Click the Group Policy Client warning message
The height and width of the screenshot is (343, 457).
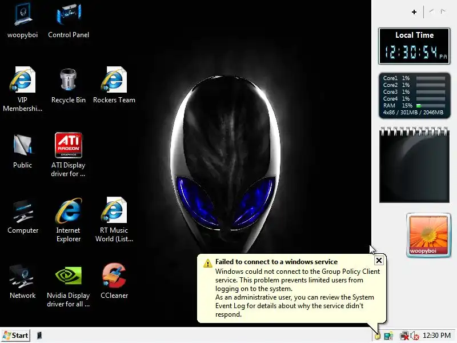297,293
